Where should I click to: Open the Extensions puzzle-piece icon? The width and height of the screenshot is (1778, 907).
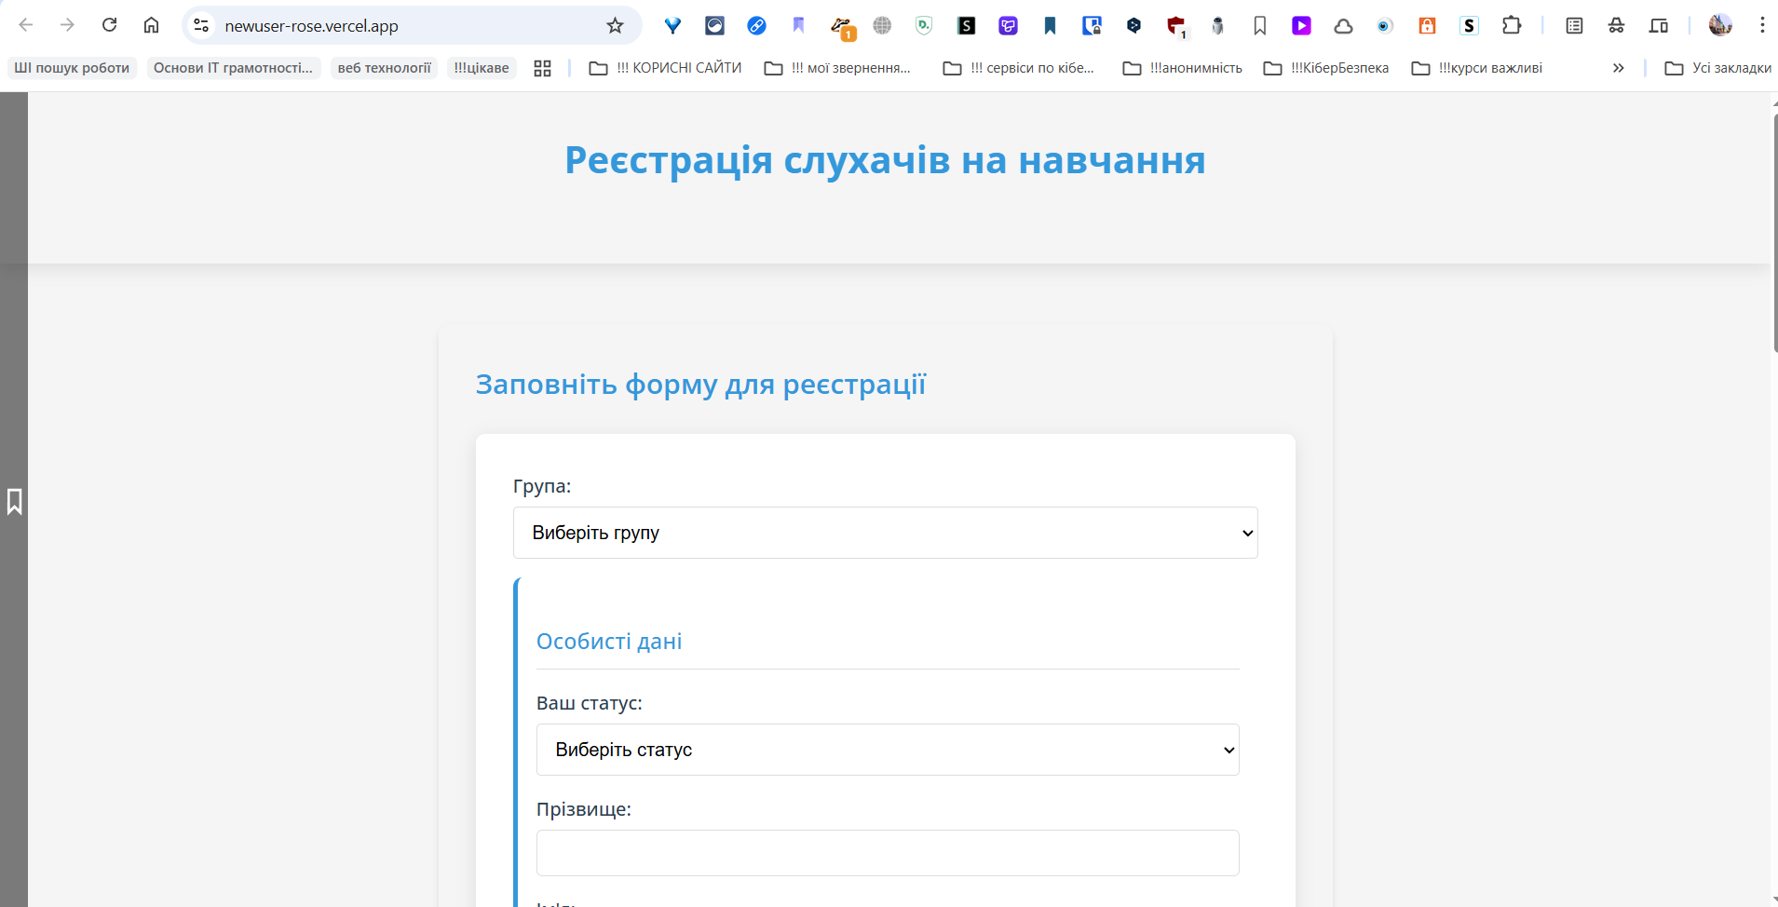pos(1512,25)
